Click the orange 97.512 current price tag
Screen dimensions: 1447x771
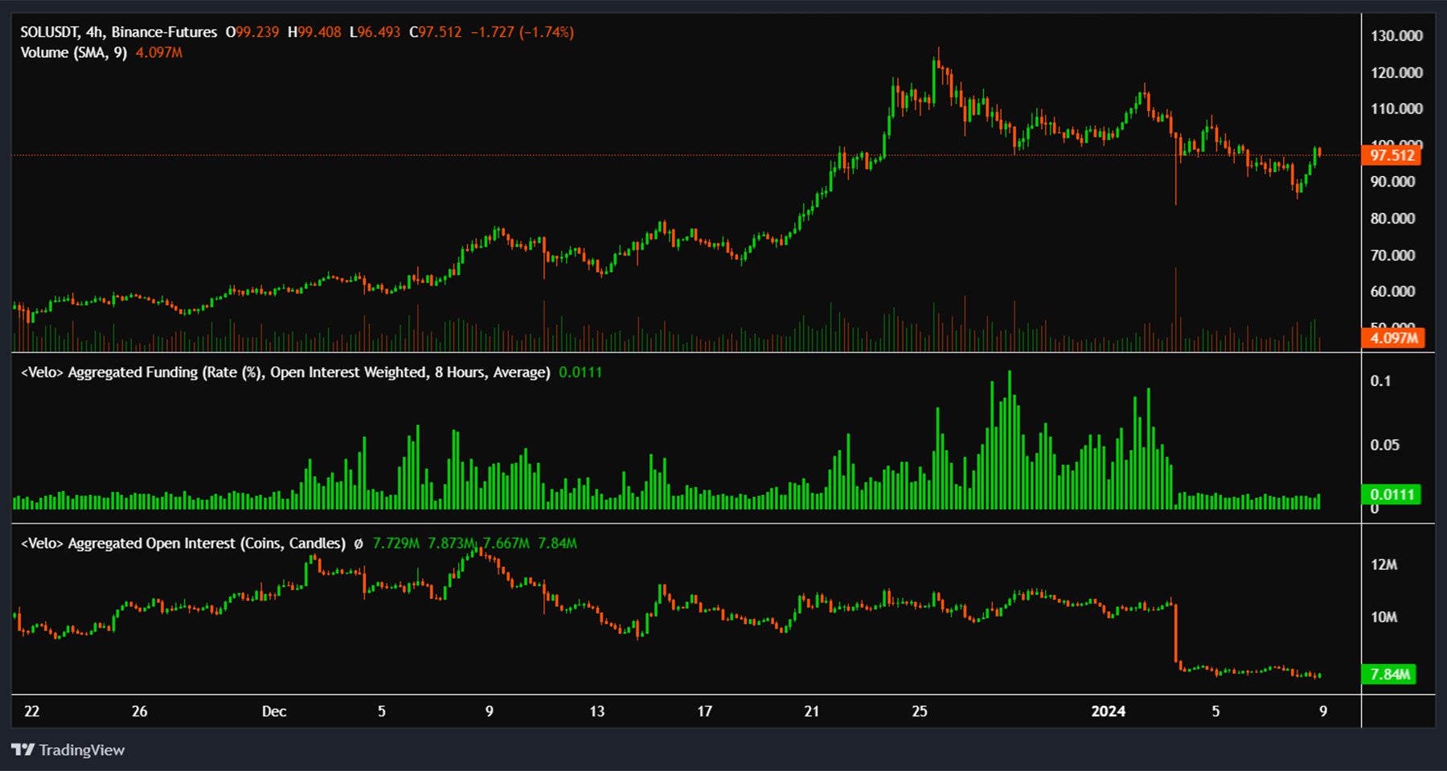[x=1392, y=155]
